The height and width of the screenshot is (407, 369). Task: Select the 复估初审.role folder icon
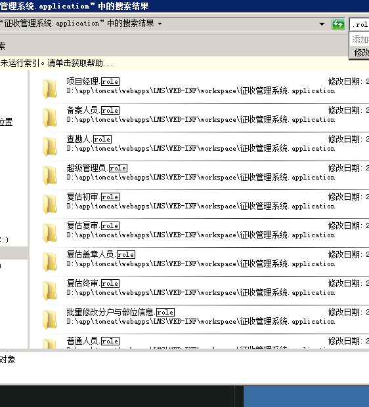pyautogui.click(x=50, y=204)
